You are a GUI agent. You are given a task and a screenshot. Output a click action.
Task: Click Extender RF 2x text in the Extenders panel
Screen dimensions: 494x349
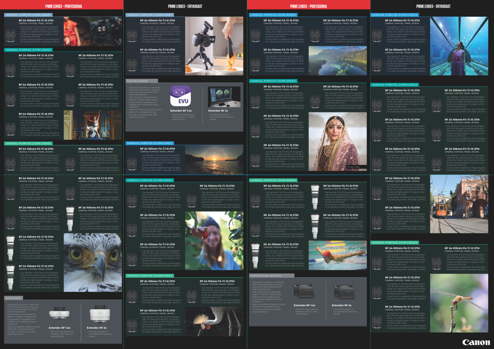coord(97,328)
